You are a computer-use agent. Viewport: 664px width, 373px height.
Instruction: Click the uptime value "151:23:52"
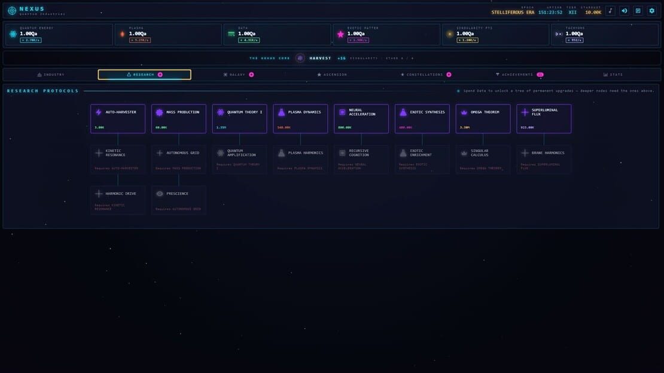550,13
